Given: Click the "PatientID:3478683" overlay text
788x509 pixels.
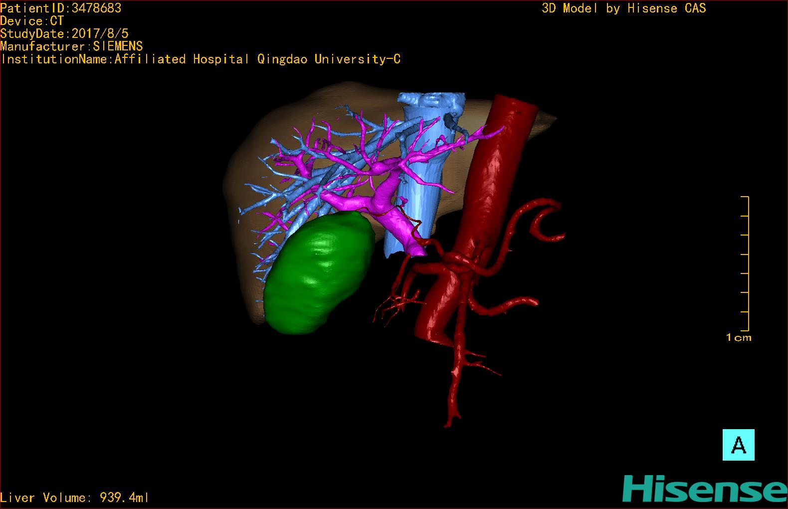Looking at the screenshot, I should 61,8.
